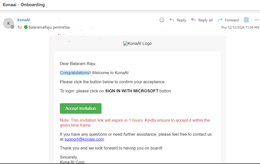
Task: Click the green verified check beside recipient
Action: coord(26,27)
